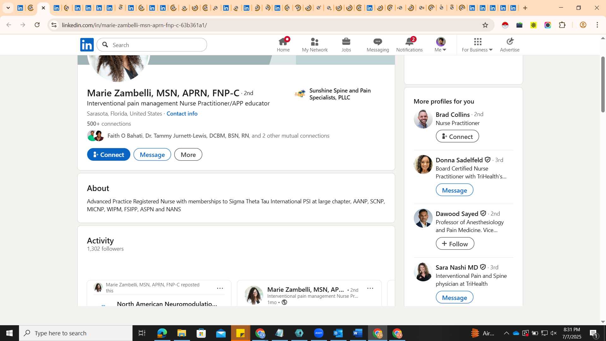Open Task View on the taskbar
Image resolution: width=606 pixels, height=341 pixels.
coord(142,333)
